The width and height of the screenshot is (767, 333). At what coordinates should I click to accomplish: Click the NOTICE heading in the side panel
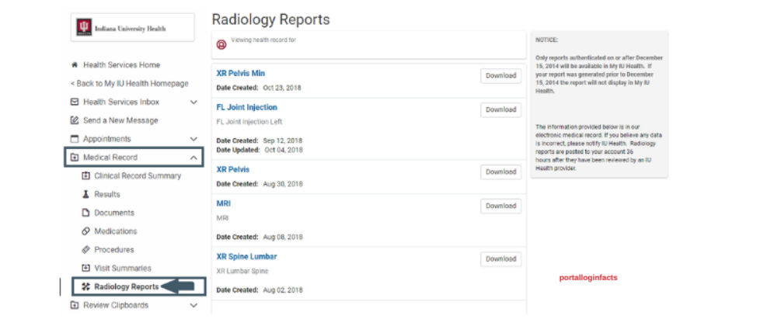[546, 40]
